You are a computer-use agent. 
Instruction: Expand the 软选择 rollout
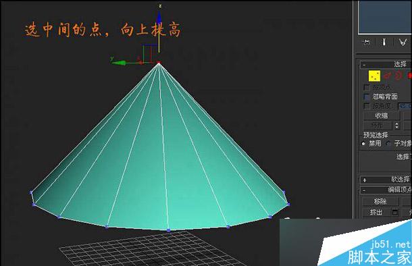click(385, 180)
